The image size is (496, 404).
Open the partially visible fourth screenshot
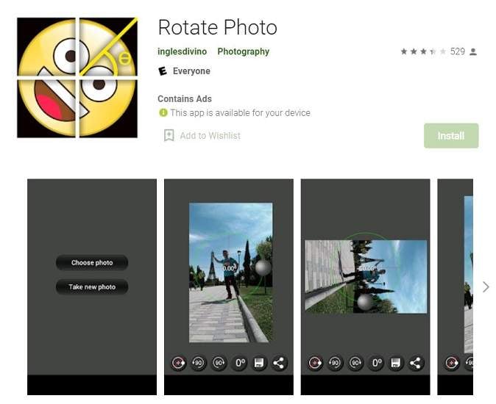pos(456,287)
